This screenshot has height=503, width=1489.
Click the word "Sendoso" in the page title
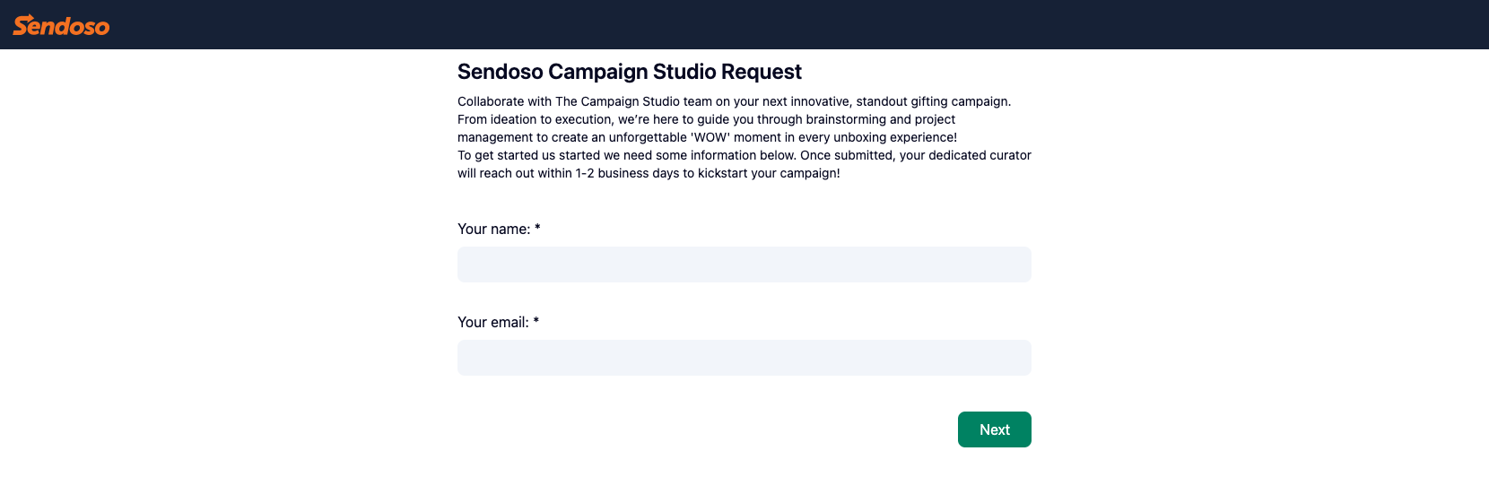click(x=500, y=72)
